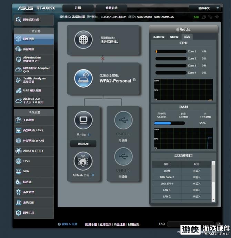Click the operation mode link 无线路由器
Viewport: 231px width, 238px height.
(x=78, y=17)
